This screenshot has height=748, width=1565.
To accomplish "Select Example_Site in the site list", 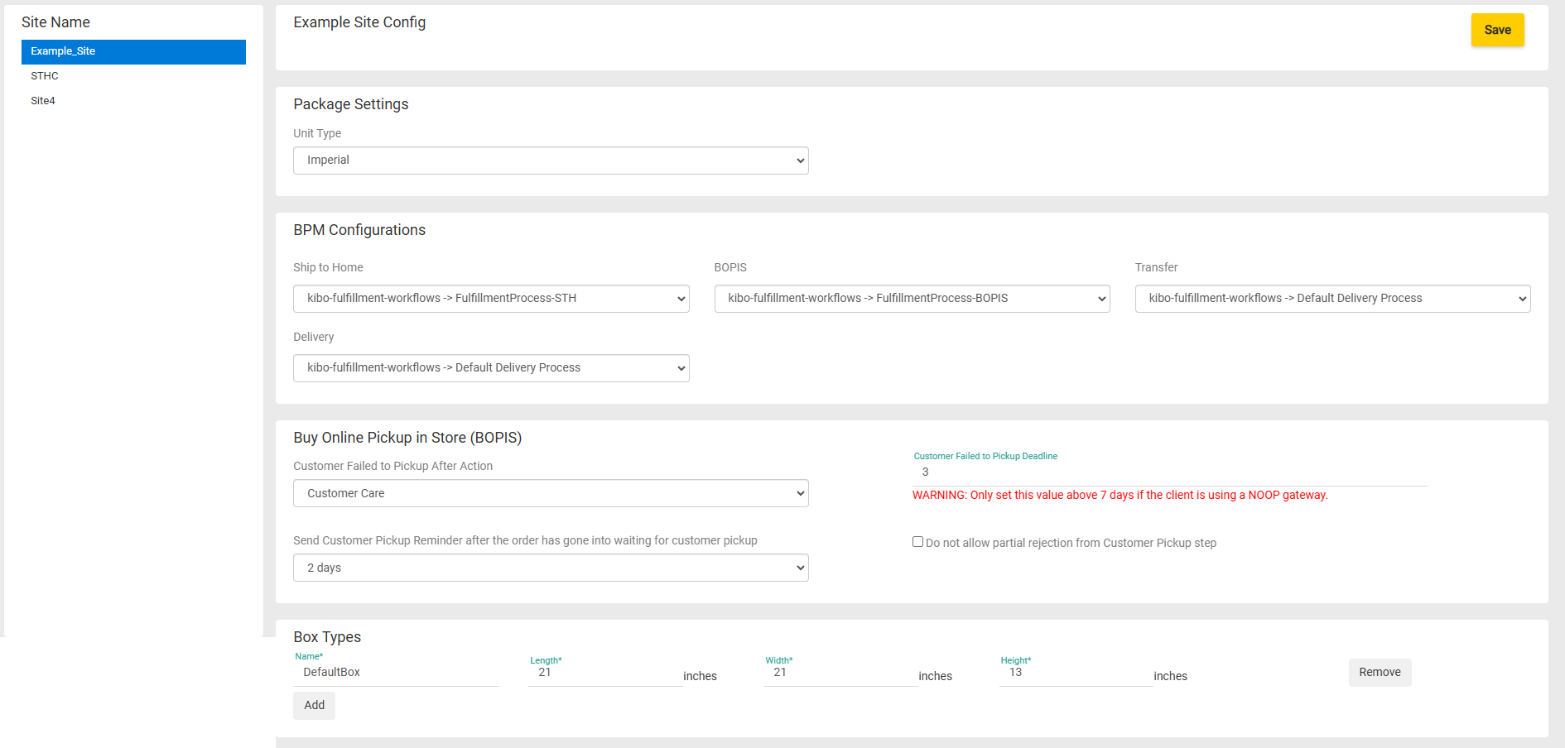I will coord(133,51).
